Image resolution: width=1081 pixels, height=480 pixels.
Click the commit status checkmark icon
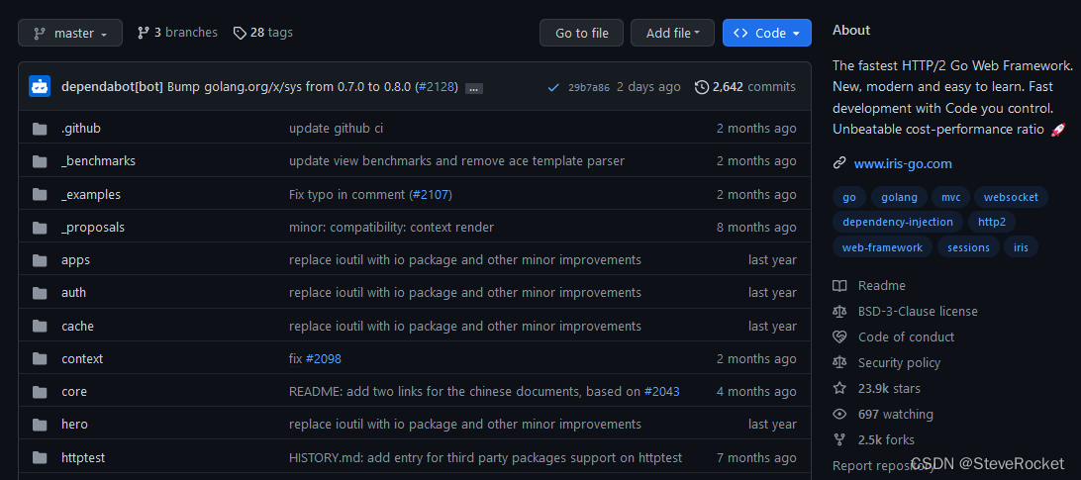click(552, 87)
